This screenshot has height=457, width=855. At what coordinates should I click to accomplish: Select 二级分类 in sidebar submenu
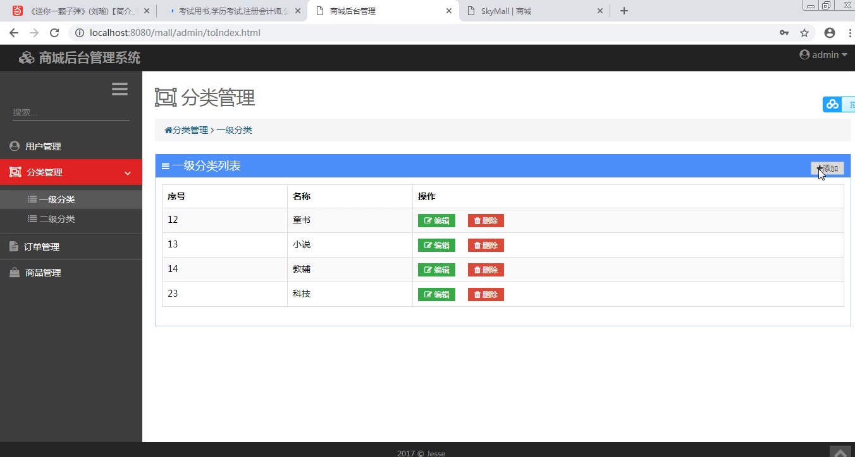(x=71, y=219)
